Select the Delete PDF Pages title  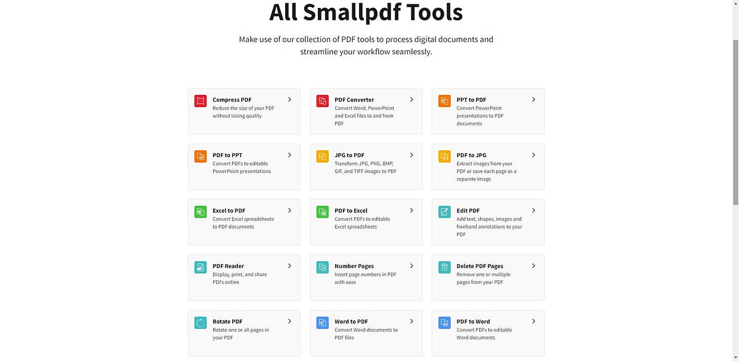coord(480,266)
